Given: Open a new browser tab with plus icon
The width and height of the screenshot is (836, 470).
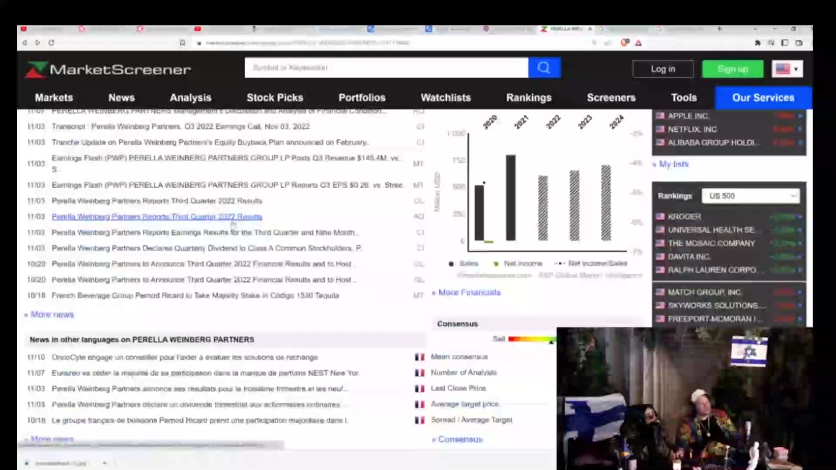Looking at the screenshot, I should point(719,29).
